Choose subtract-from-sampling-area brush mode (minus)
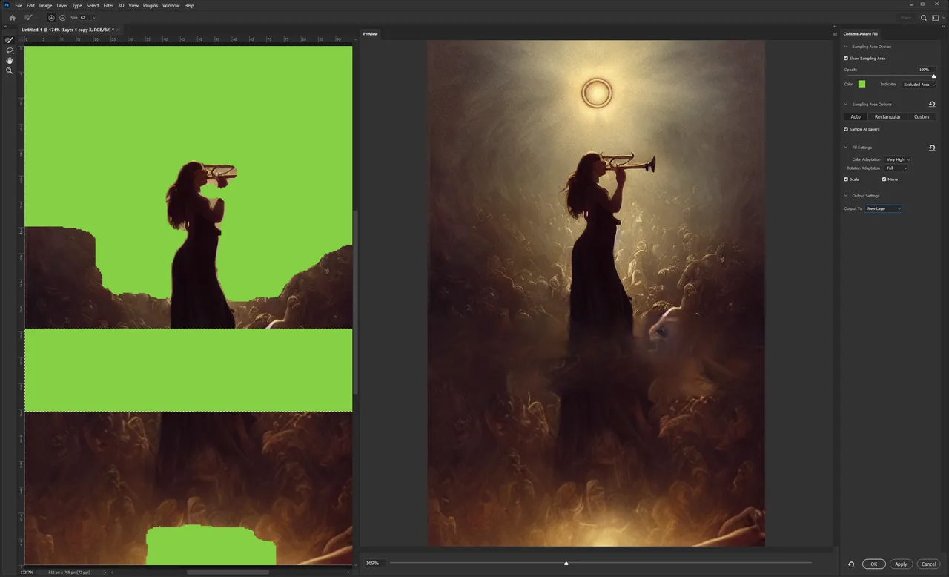949x577 pixels. [62, 17]
